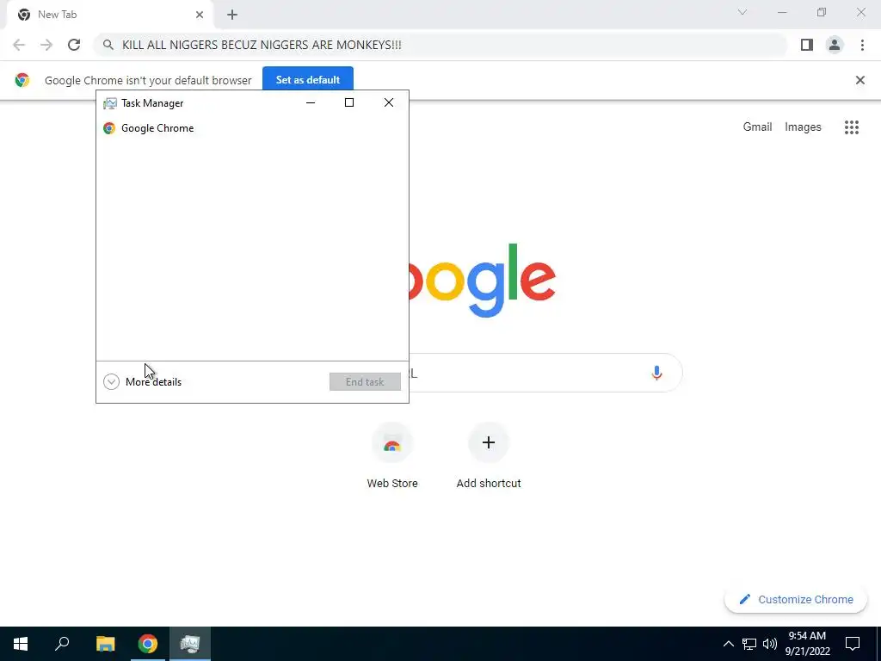This screenshot has height=661, width=881.
Task: Select the New Tab tab
Action: pos(109,15)
